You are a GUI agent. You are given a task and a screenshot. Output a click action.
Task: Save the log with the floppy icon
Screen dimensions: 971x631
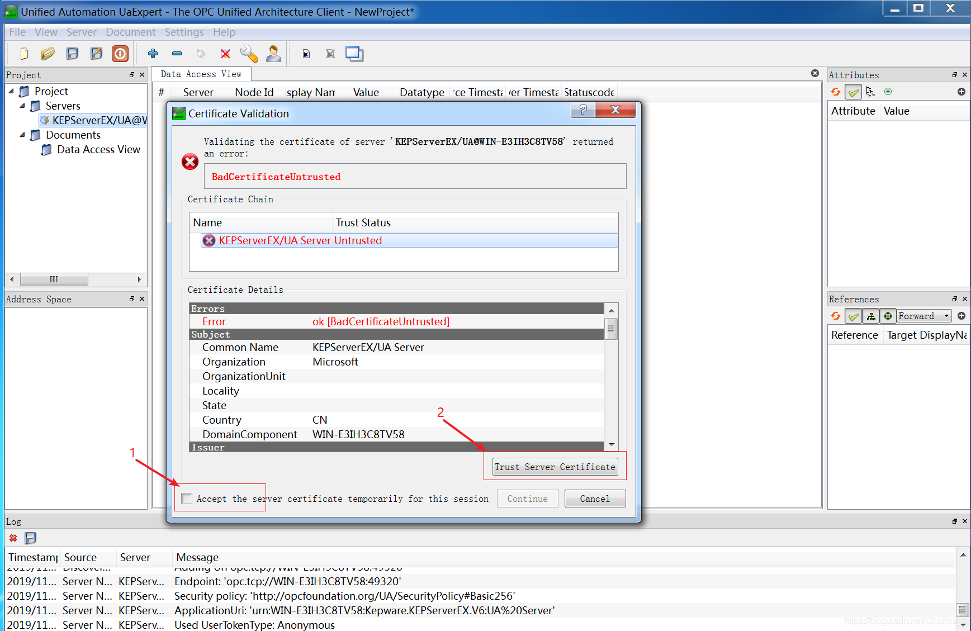[x=31, y=538]
